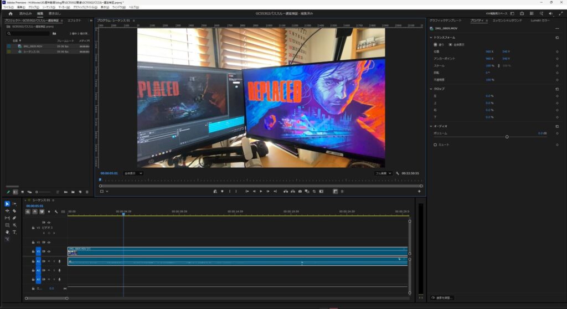
Task: Collapse the クロップ section
Action: (x=431, y=89)
